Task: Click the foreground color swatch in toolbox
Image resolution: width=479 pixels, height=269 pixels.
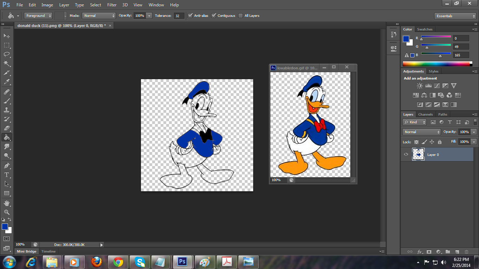Action: click(x=5, y=227)
